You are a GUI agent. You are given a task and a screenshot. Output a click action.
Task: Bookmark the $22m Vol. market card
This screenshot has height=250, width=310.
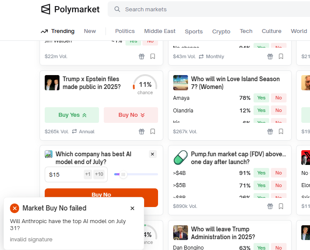coord(153,56)
